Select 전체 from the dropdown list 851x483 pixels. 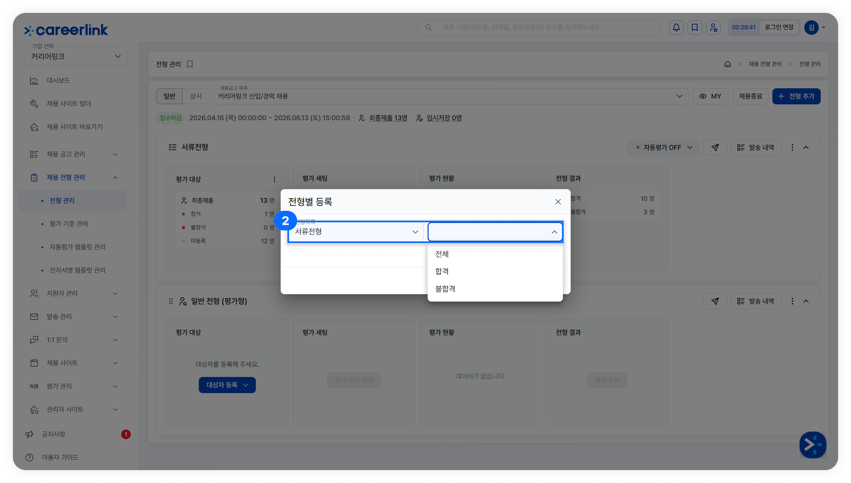coord(495,254)
